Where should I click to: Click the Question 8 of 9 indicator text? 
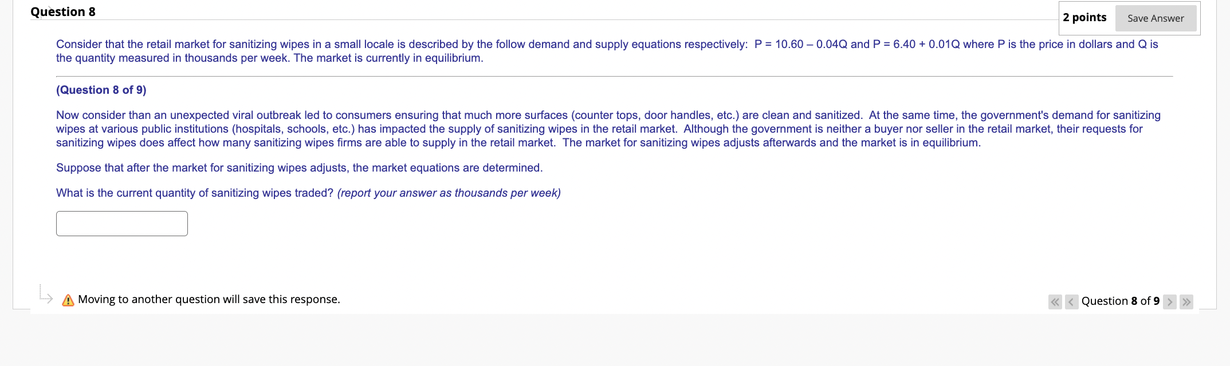(x=1120, y=301)
